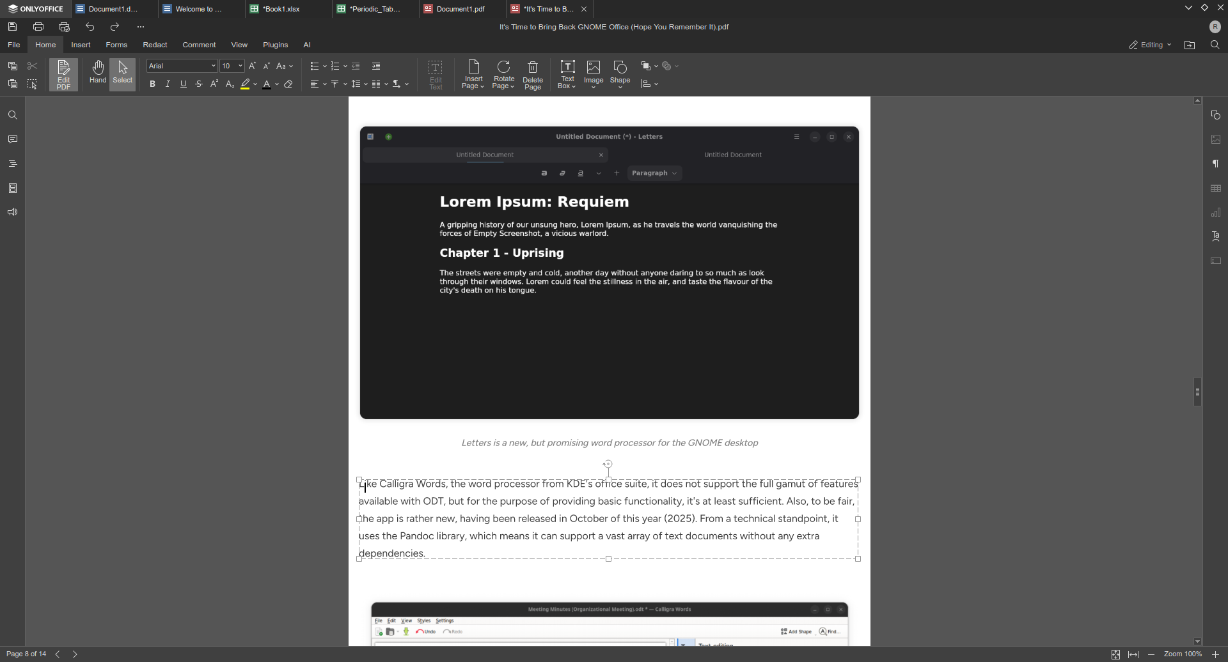Viewport: 1228px width, 662px height.
Task: Click the vertical scrollbar handle
Action: 1197,392
